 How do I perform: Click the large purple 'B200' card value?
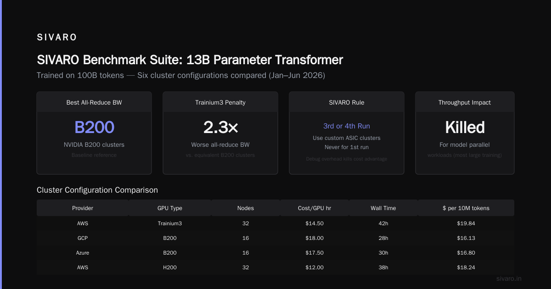coord(94,127)
